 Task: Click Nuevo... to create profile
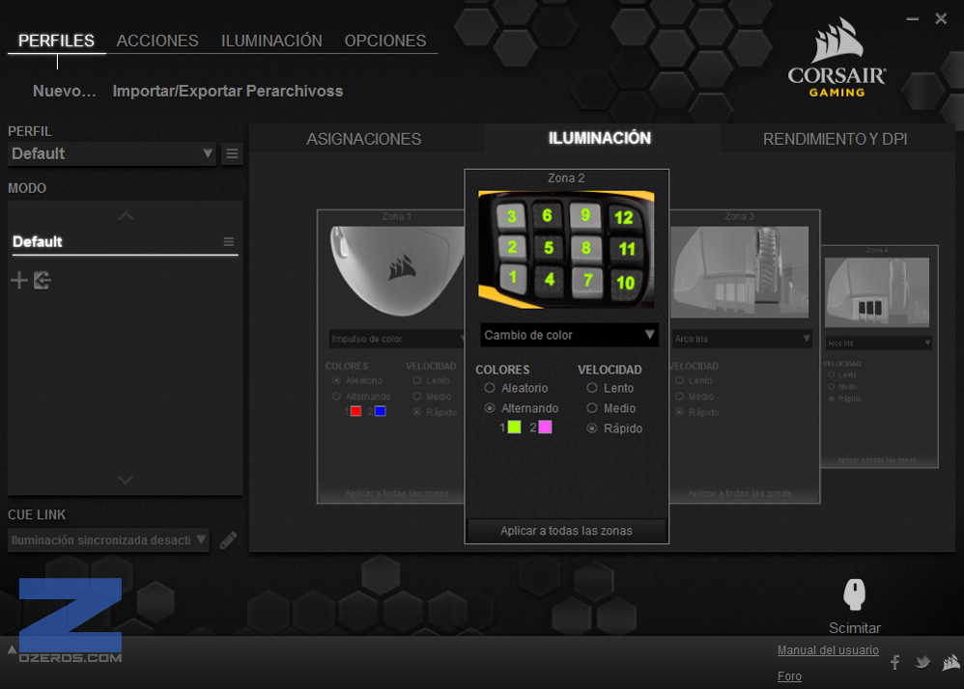65,91
